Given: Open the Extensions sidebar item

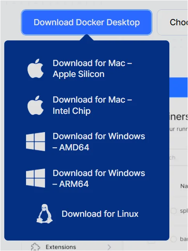Looking at the screenshot, I should tap(72, 247).
